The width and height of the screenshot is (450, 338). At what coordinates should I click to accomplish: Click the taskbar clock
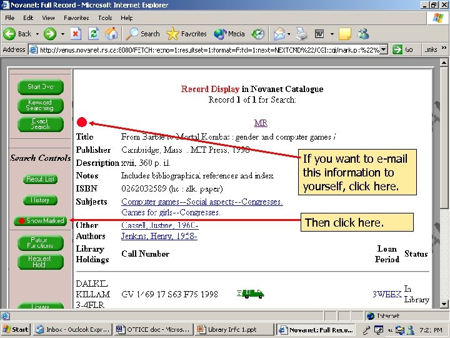tap(431, 330)
